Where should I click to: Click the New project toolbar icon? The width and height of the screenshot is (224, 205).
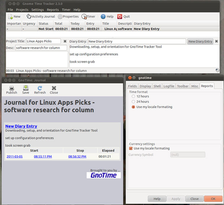(10, 17)
